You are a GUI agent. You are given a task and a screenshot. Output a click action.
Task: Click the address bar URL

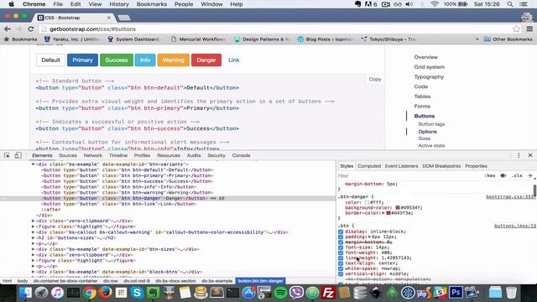click(93, 29)
